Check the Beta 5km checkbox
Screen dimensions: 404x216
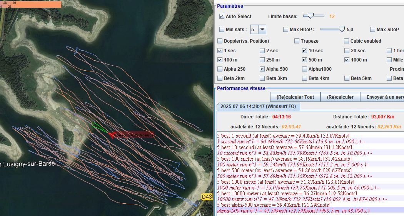pos(347,78)
